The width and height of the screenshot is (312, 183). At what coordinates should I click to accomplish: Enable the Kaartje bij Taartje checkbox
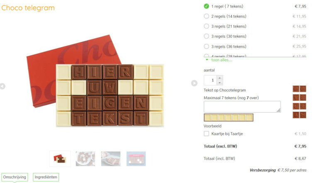[x=207, y=134]
